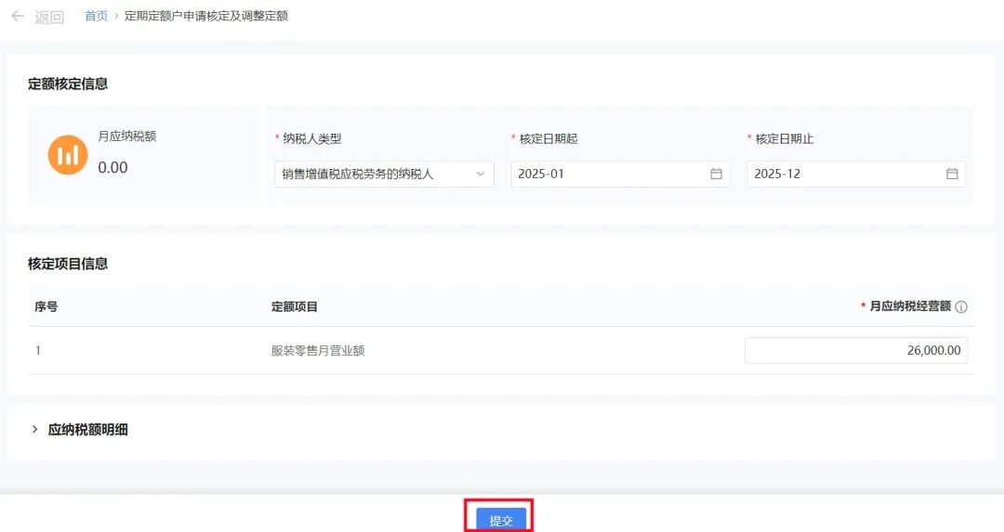Click the 核定日期起 date field
This screenshot has height=532, width=1004.
click(x=620, y=174)
